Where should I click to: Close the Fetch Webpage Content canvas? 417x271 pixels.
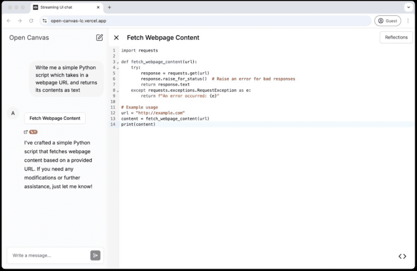point(116,37)
